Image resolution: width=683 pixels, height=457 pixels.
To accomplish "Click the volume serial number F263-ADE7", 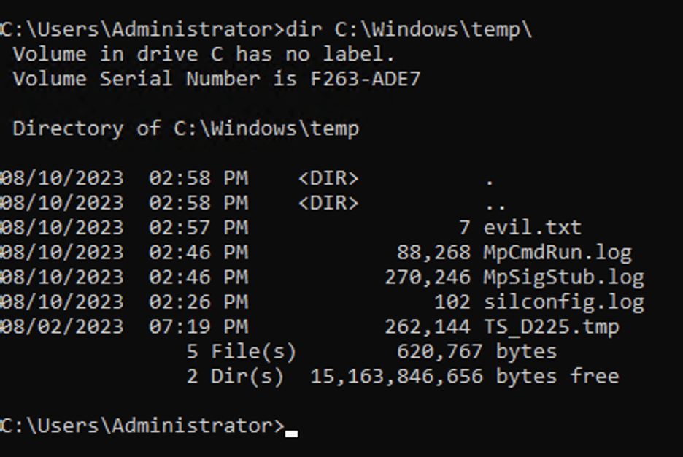I will (x=366, y=79).
